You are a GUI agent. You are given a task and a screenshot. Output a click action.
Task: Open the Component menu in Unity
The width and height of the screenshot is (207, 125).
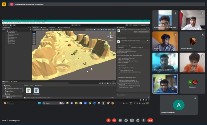point(26,23)
